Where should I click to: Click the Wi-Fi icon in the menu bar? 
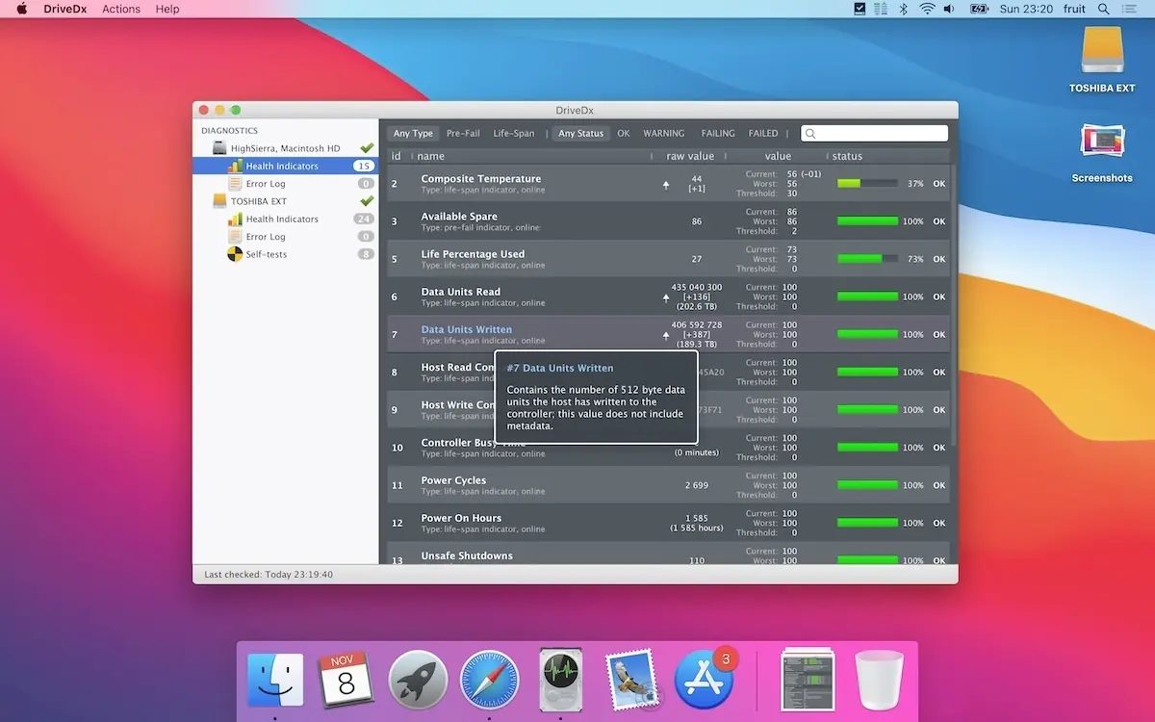[x=926, y=9]
